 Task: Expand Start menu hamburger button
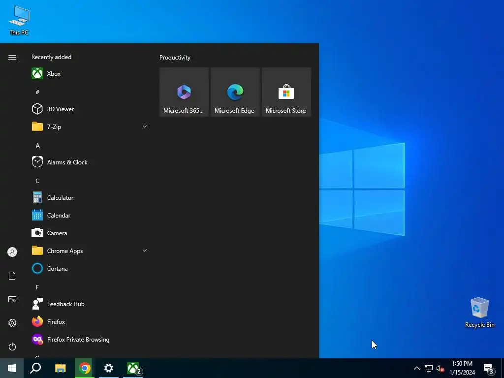[x=12, y=57]
